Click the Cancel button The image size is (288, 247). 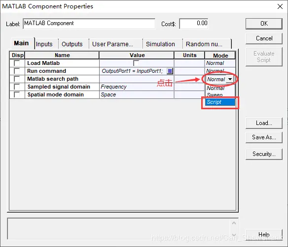tap(264, 38)
